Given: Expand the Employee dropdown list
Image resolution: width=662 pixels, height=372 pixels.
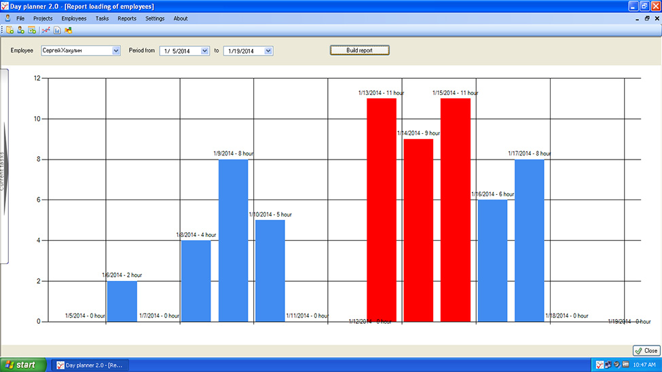Looking at the screenshot, I should [x=115, y=51].
